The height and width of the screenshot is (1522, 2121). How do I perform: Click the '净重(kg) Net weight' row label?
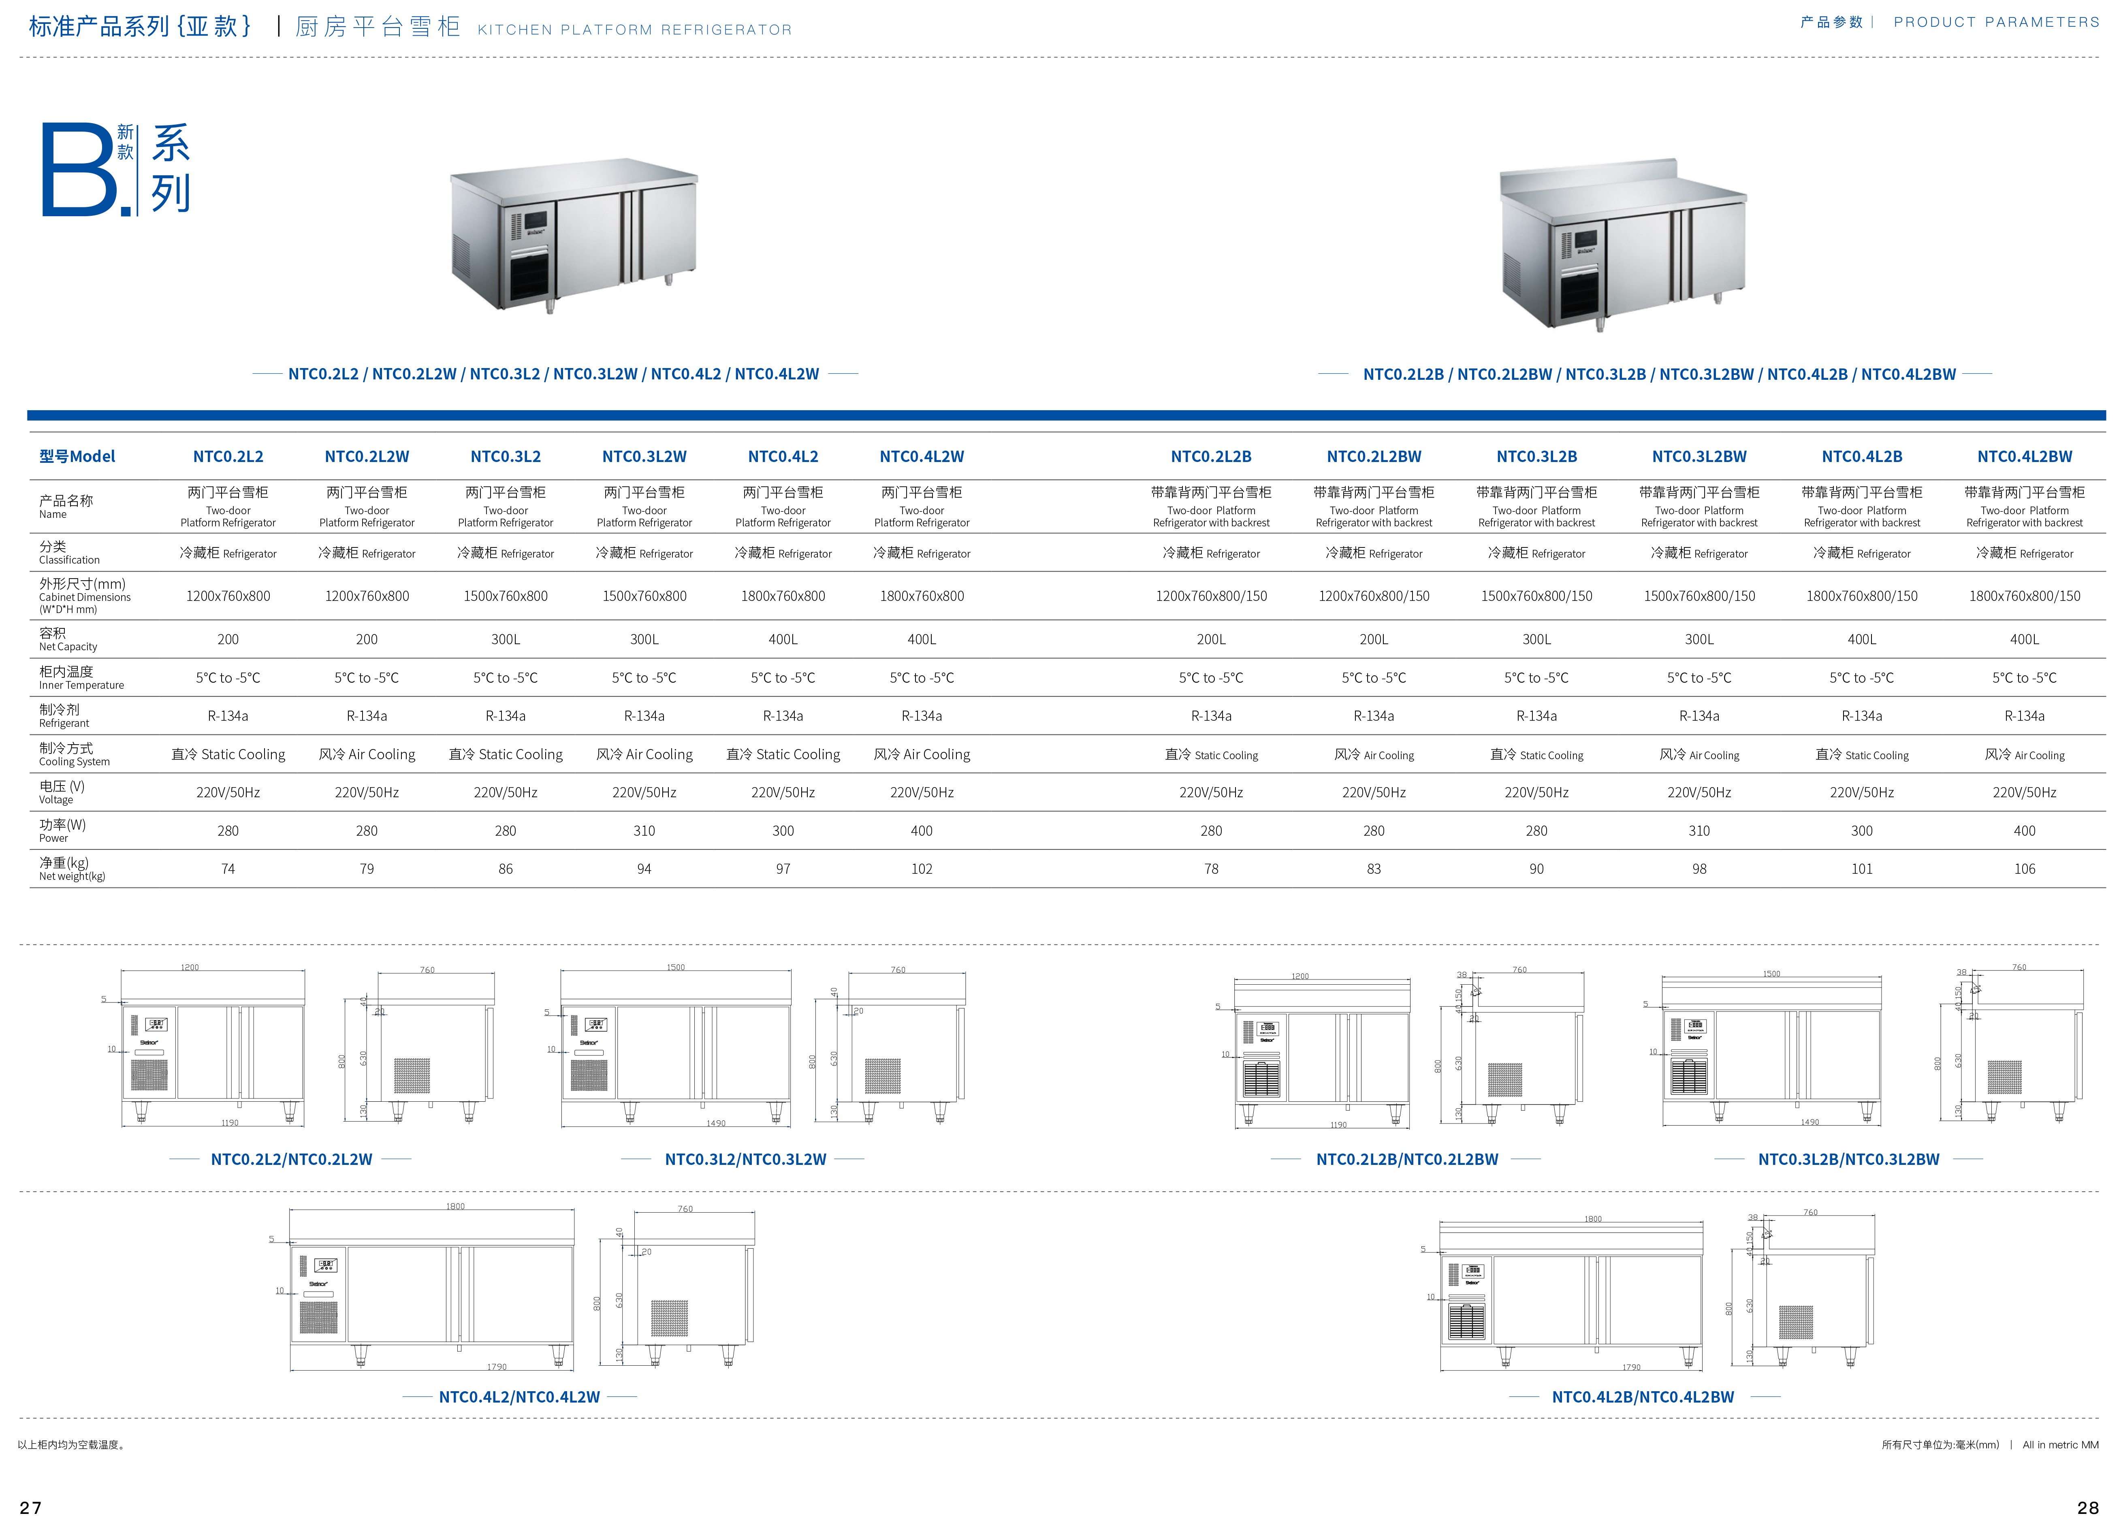(72, 868)
